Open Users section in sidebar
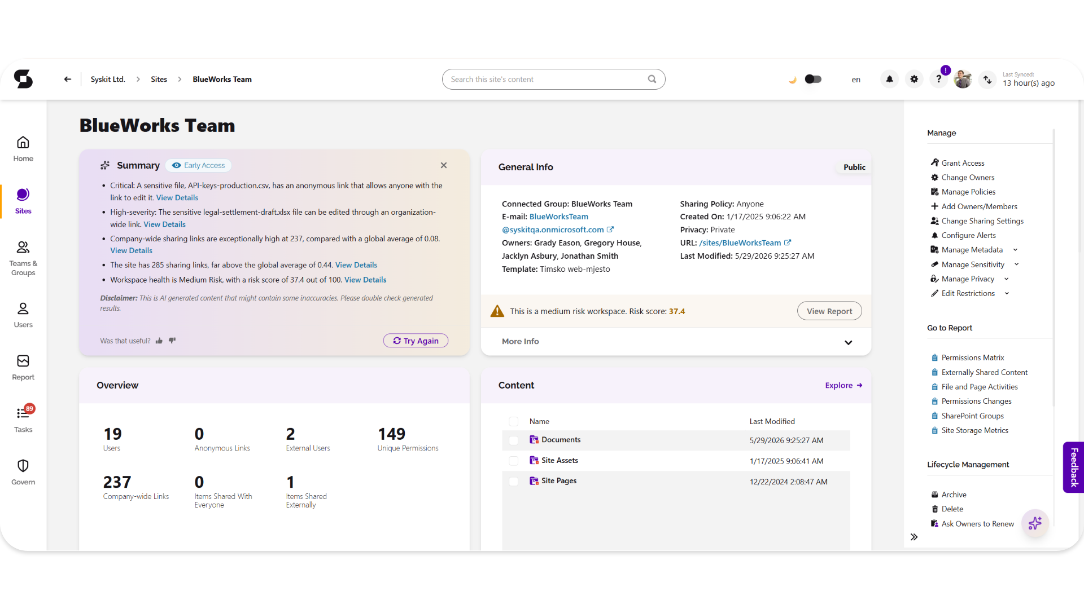 coord(23,315)
